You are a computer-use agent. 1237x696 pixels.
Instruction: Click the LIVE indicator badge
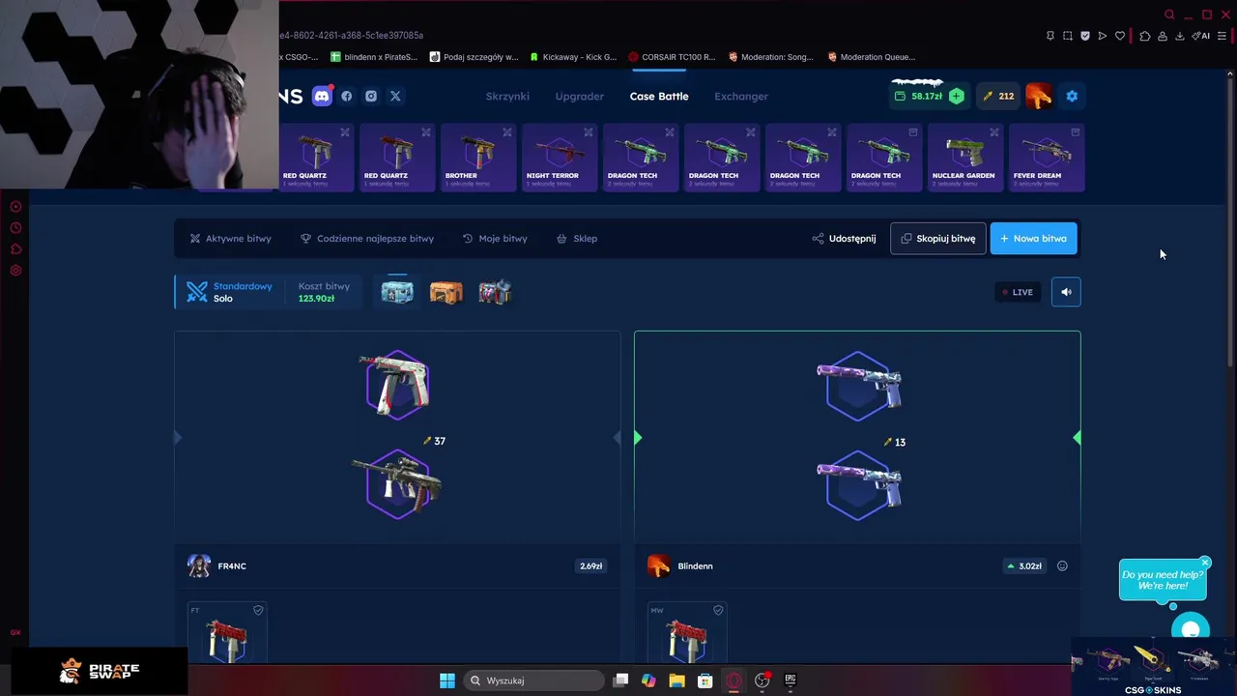pyautogui.click(x=1017, y=292)
